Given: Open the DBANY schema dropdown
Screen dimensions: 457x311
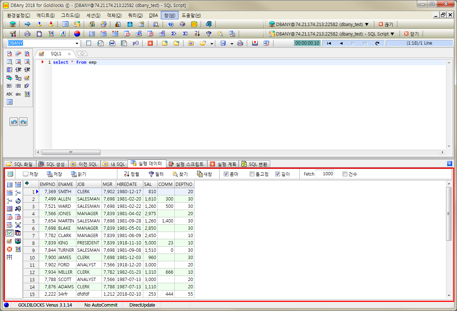Looking at the screenshot, I should [x=77, y=43].
